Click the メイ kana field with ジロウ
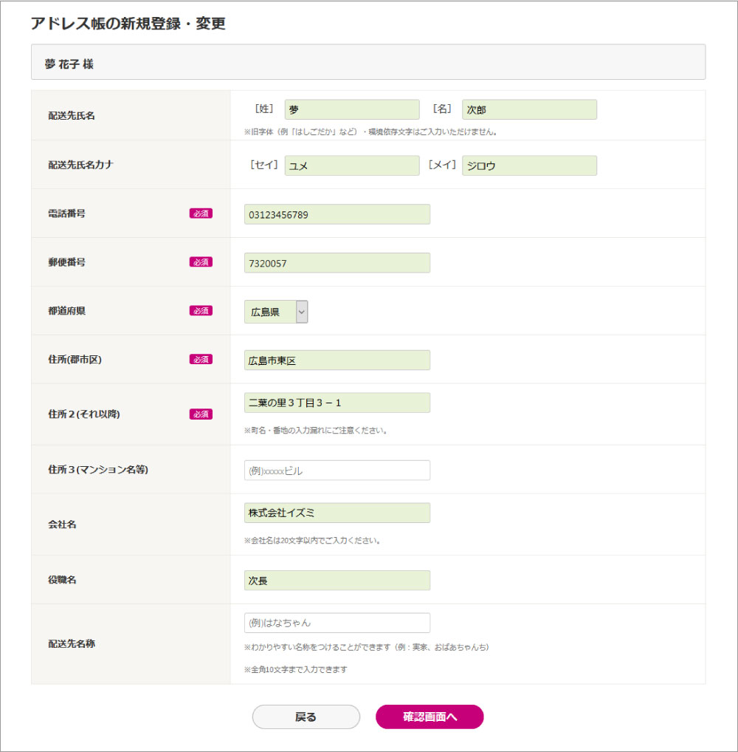The image size is (738, 752). [529, 165]
